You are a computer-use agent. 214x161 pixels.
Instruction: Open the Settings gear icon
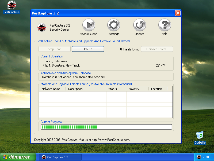pyautogui.click(x=114, y=25)
